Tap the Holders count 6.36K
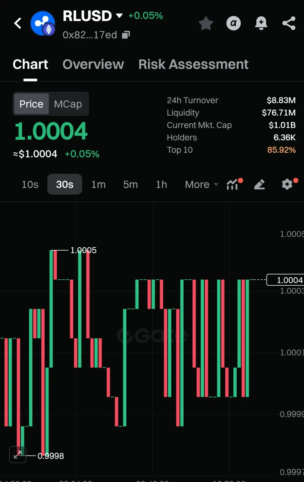Screen dimensions: 304x482 tap(284, 138)
